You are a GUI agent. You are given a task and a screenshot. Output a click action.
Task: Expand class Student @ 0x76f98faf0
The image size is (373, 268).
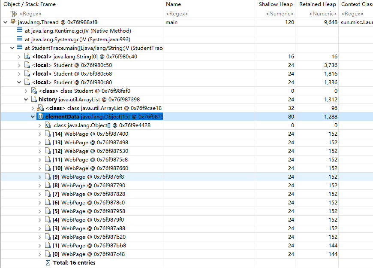coord(26,91)
